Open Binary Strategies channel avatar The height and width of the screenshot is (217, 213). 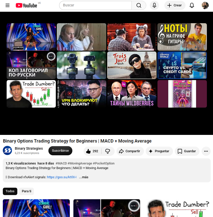[x=7, y=150]
